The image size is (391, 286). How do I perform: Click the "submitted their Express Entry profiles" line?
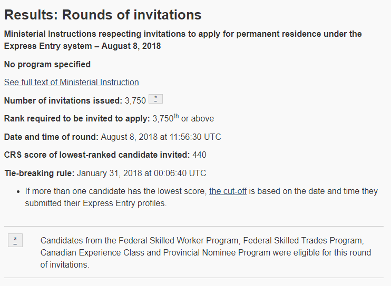coord(95,203)
